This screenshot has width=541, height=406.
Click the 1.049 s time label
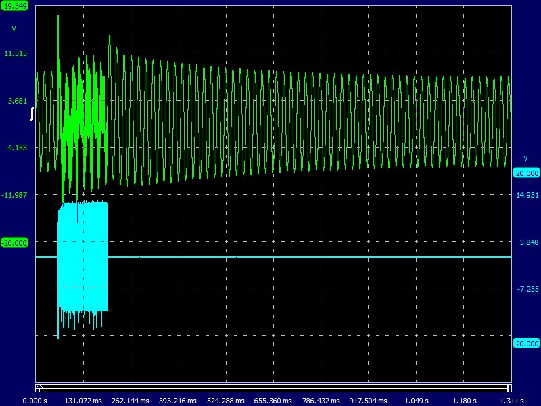pyautogui.click(x=417, y=401)
